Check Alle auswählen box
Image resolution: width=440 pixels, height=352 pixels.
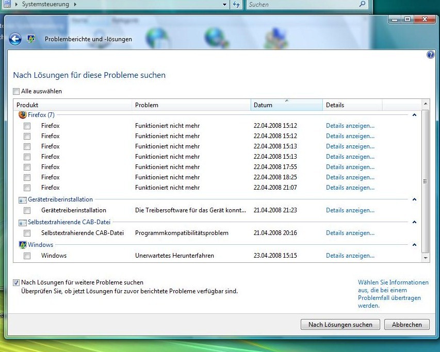[17, 91]
